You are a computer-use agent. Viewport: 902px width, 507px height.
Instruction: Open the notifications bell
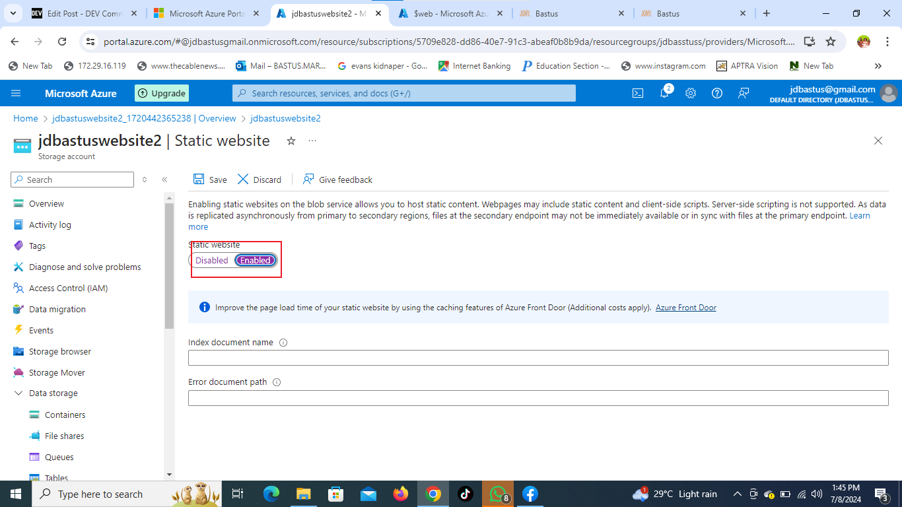[x=664, y=93]
